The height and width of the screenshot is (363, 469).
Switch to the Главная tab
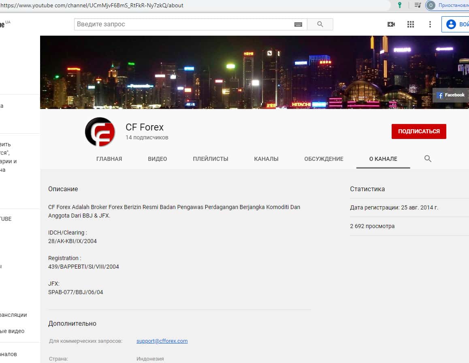109,159
